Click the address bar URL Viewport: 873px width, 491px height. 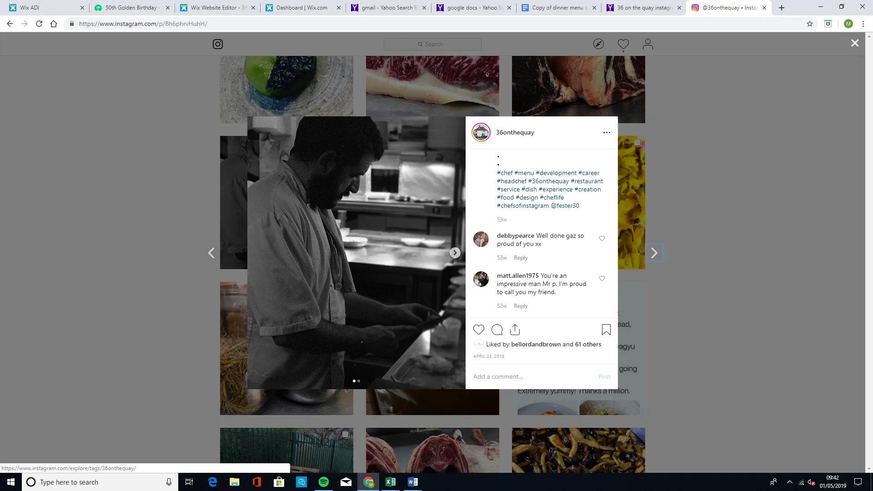coord(143,24)
